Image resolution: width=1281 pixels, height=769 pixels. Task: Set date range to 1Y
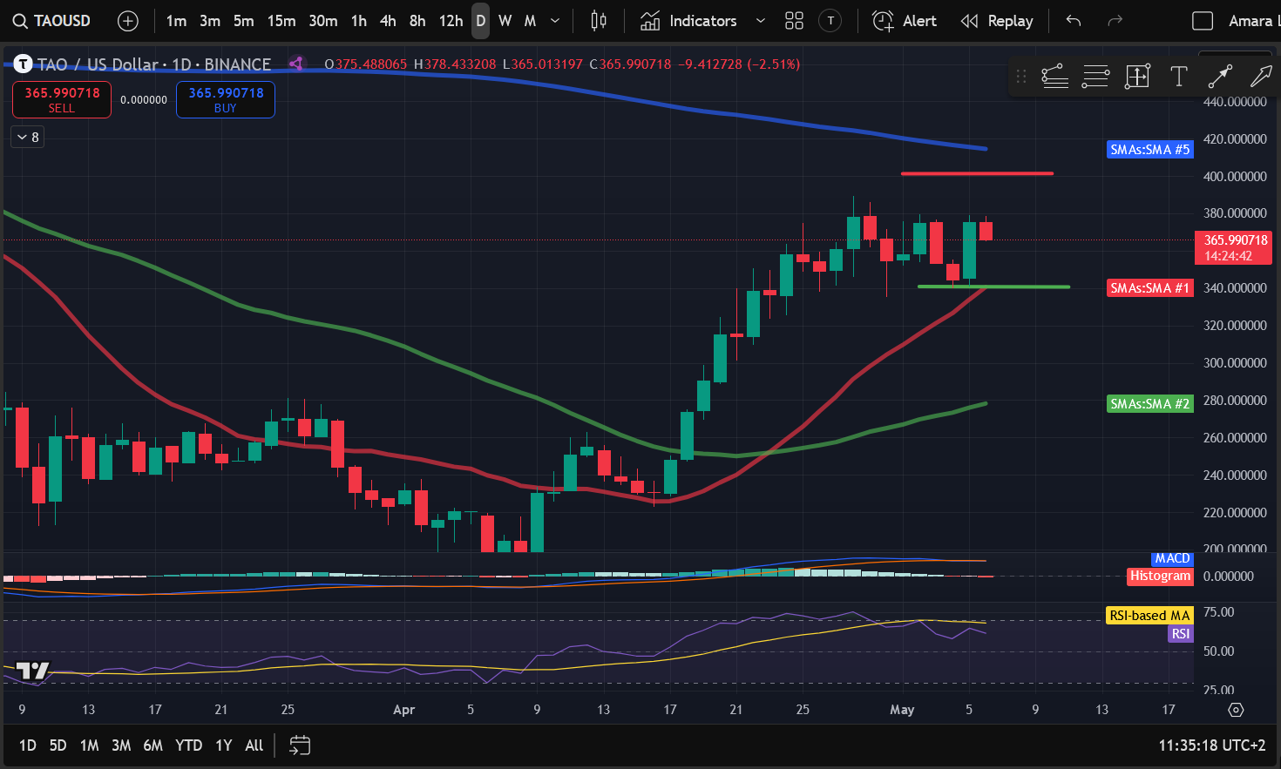[x=224, y=745]
